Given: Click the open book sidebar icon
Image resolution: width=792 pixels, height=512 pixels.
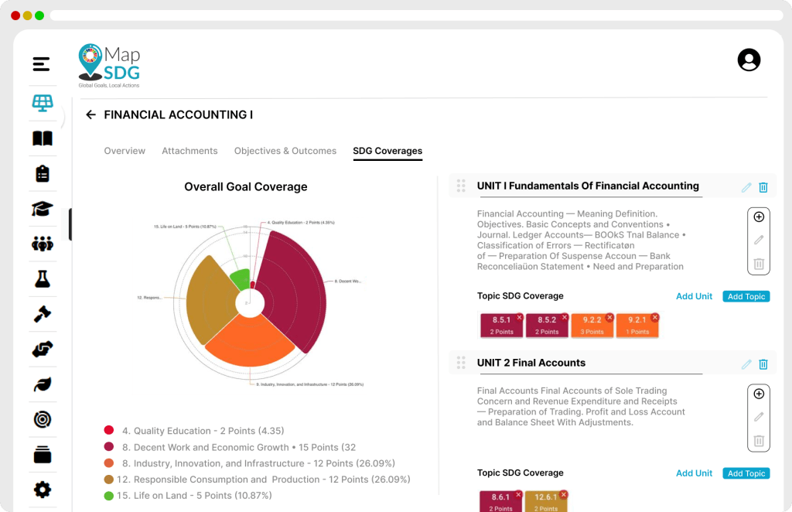Looking at the screenshot, I should point(42,138).
